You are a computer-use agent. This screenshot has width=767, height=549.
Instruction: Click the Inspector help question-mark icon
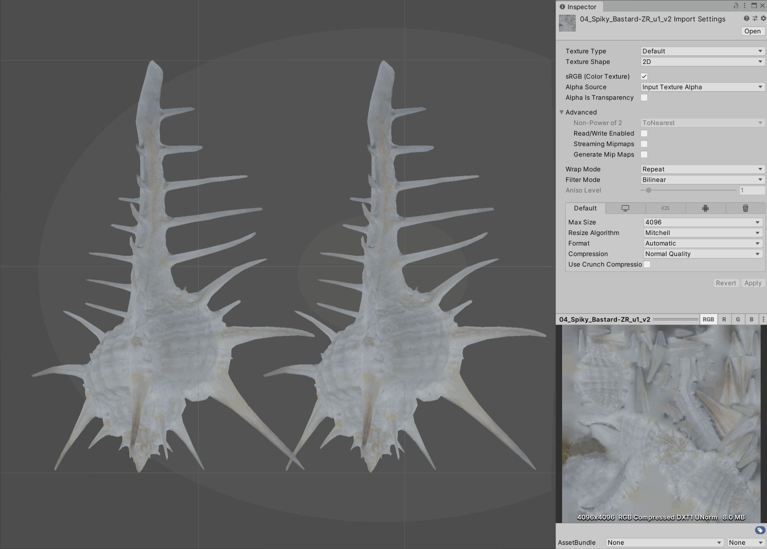coord(746,18)
